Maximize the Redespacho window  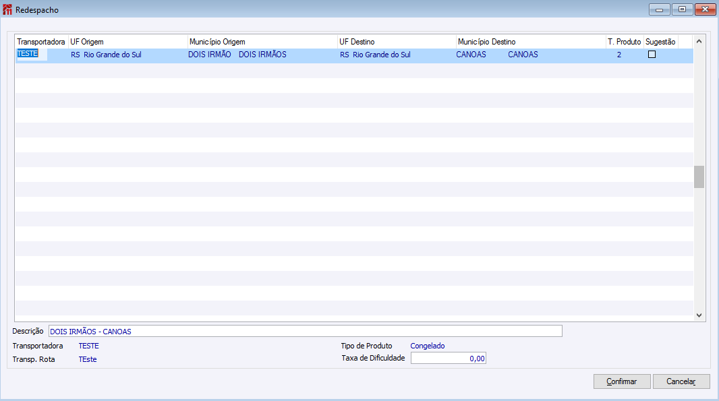click(683, 9)
